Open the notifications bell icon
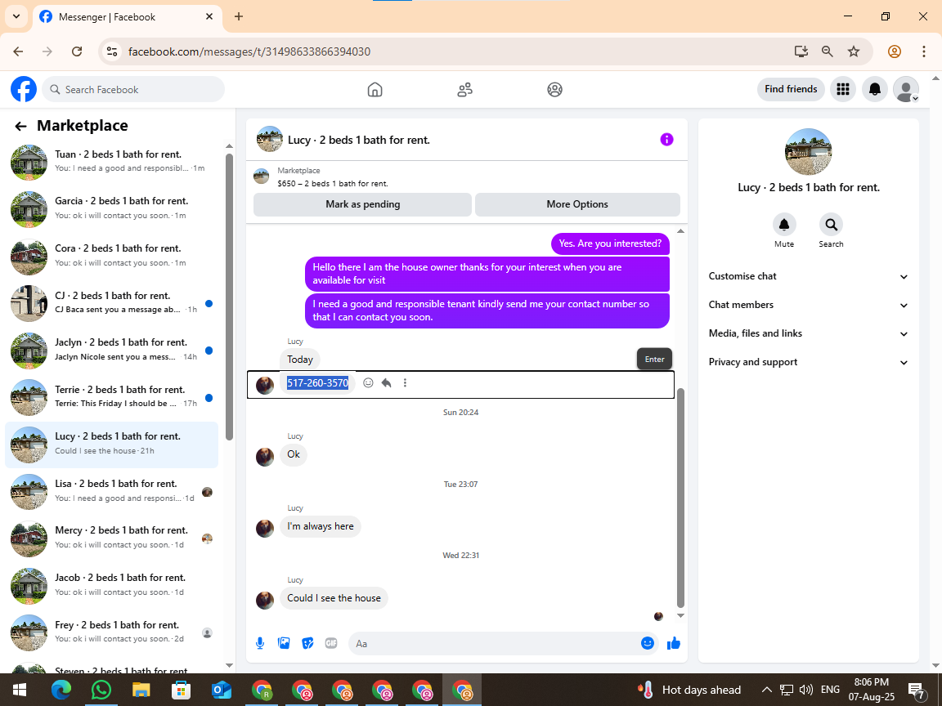Screen dimensions: 942x706 875,89
